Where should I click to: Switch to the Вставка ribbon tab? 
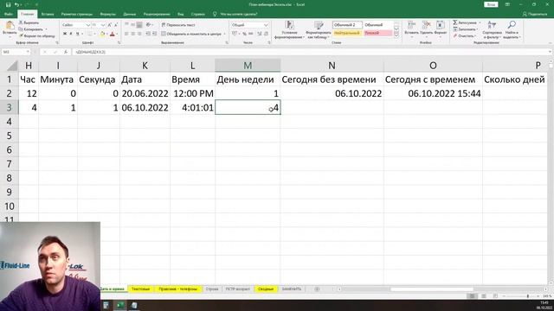pyautogui.click(x=48, y=14)
